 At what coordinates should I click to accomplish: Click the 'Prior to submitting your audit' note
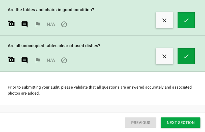point(99,90)
